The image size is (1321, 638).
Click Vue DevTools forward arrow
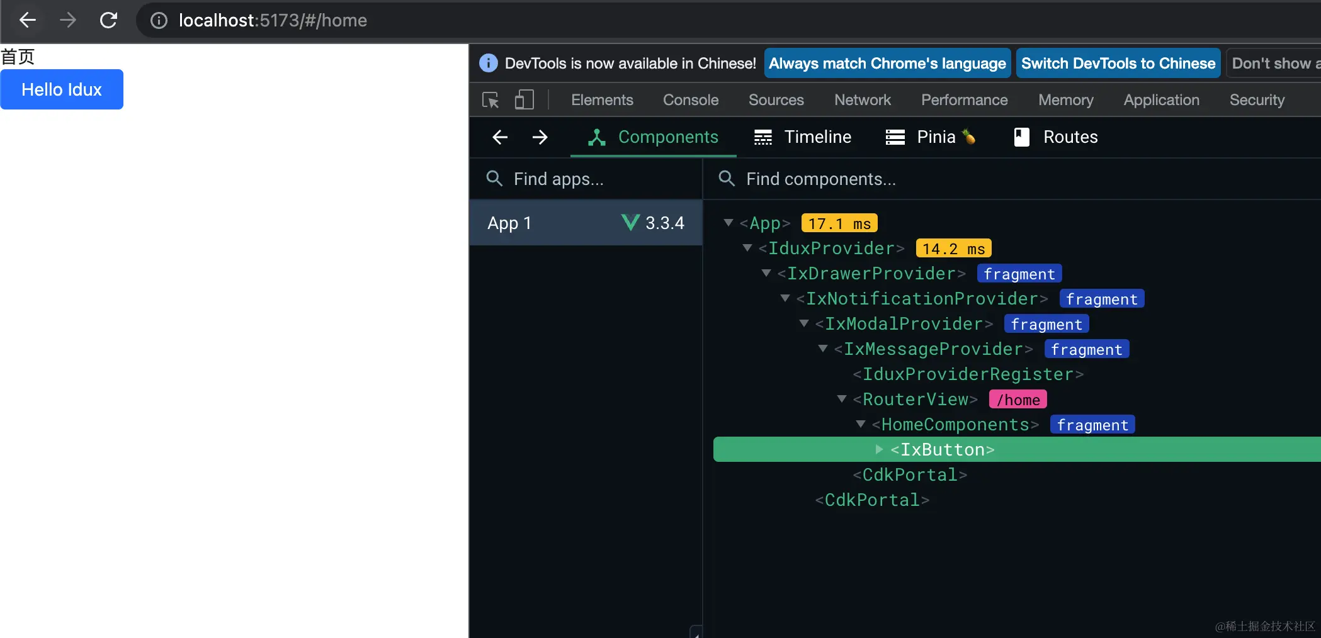[540, 137]
